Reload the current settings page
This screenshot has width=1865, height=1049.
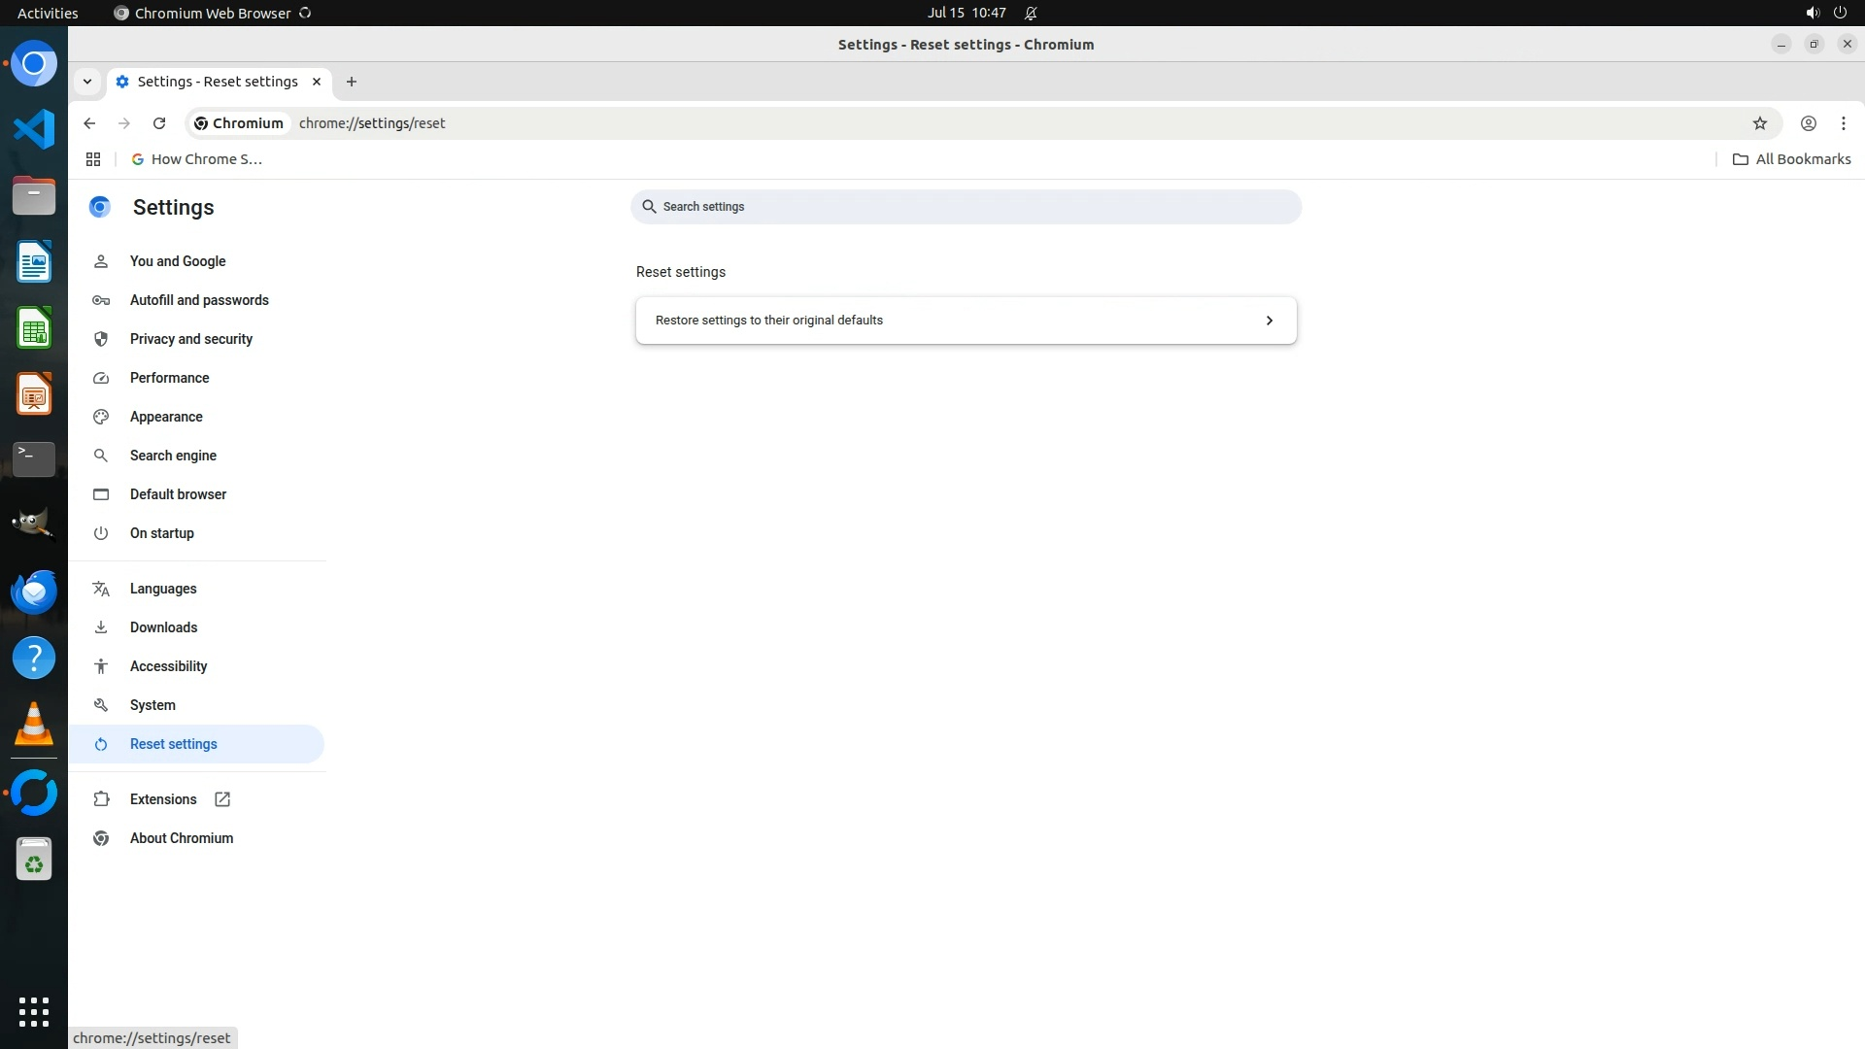tap(159, 123)
